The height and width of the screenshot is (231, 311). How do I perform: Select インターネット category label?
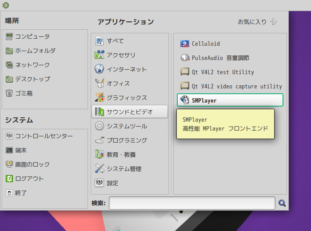127,69
